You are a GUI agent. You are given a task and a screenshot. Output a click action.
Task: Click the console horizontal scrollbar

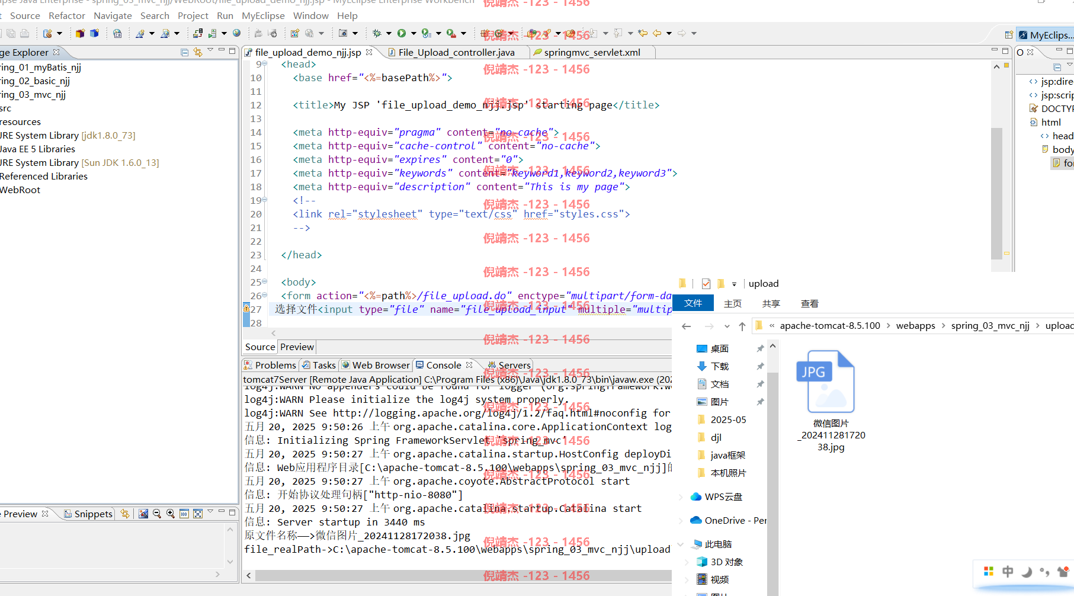tap(463, 575)
